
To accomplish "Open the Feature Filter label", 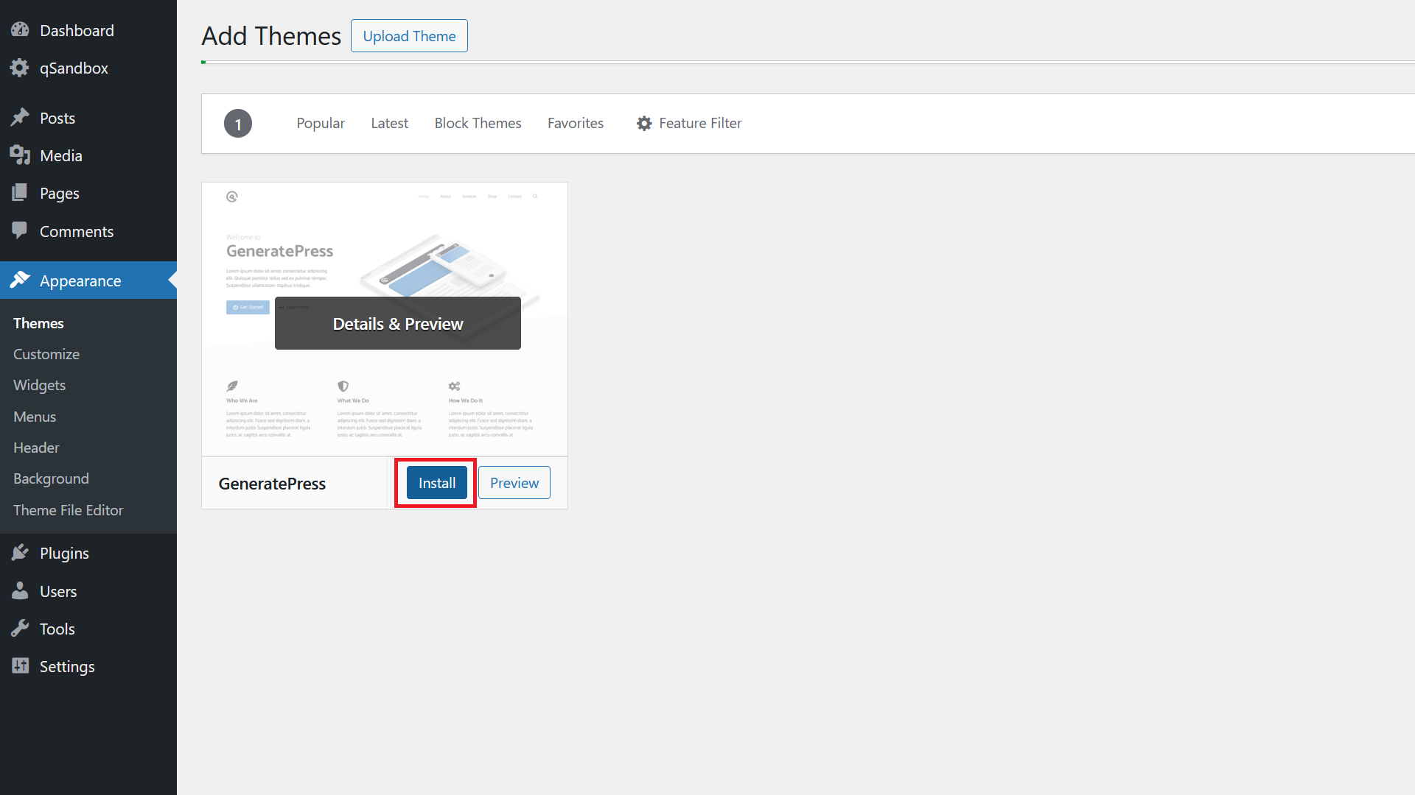I will 700,123.
